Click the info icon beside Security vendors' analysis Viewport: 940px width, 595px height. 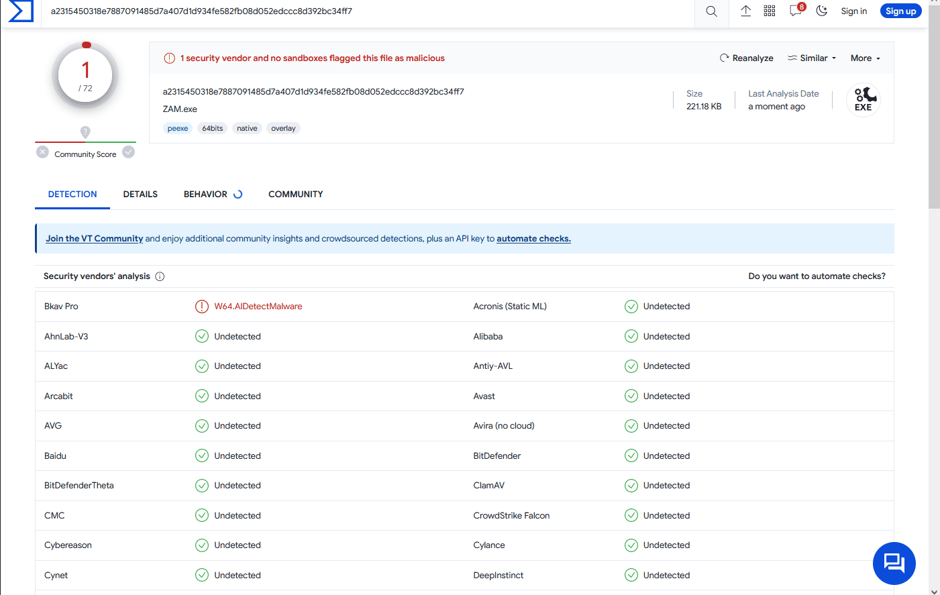[160, 276]
